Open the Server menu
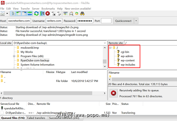This screenshot has width=177, height=121. tap(36, 8)
